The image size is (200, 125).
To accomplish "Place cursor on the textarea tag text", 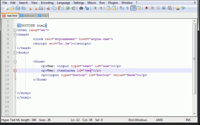I will coord(67,71).
